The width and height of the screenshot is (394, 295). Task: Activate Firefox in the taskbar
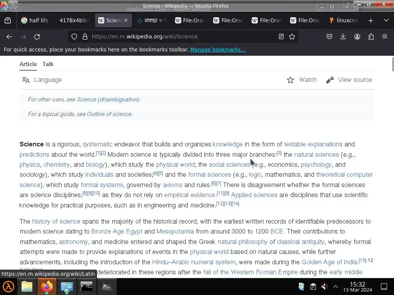pos(47,287)
